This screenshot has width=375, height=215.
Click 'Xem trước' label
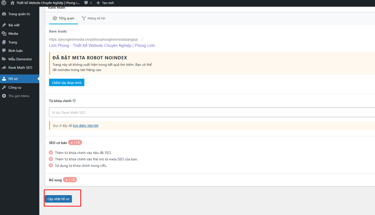58,31
